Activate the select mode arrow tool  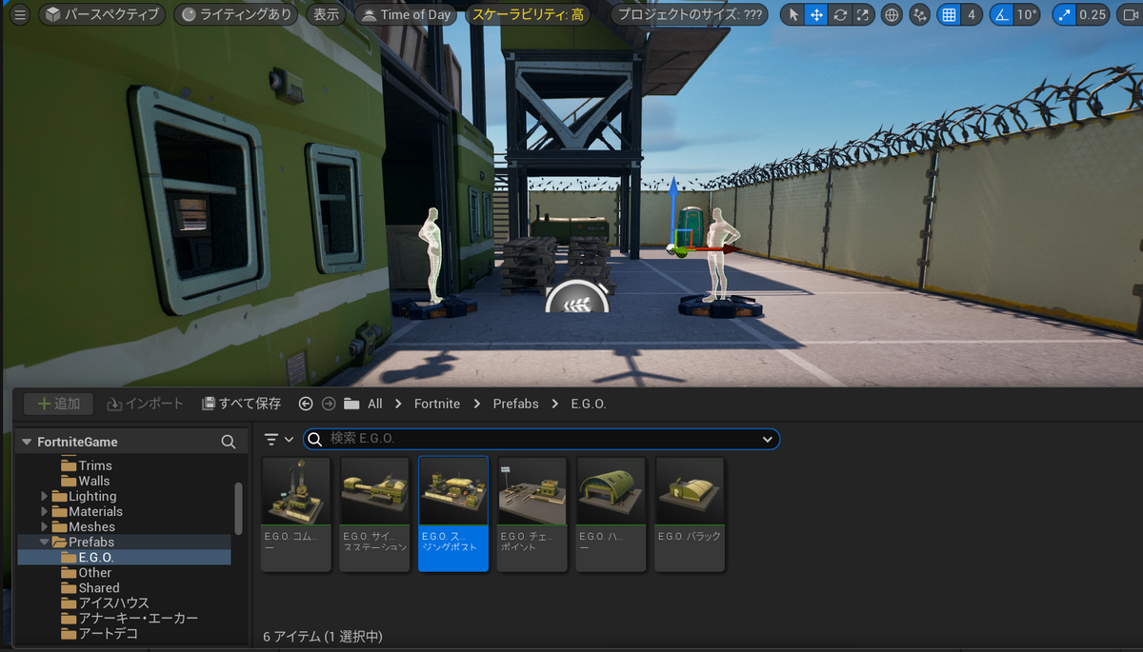click(792, 14)
